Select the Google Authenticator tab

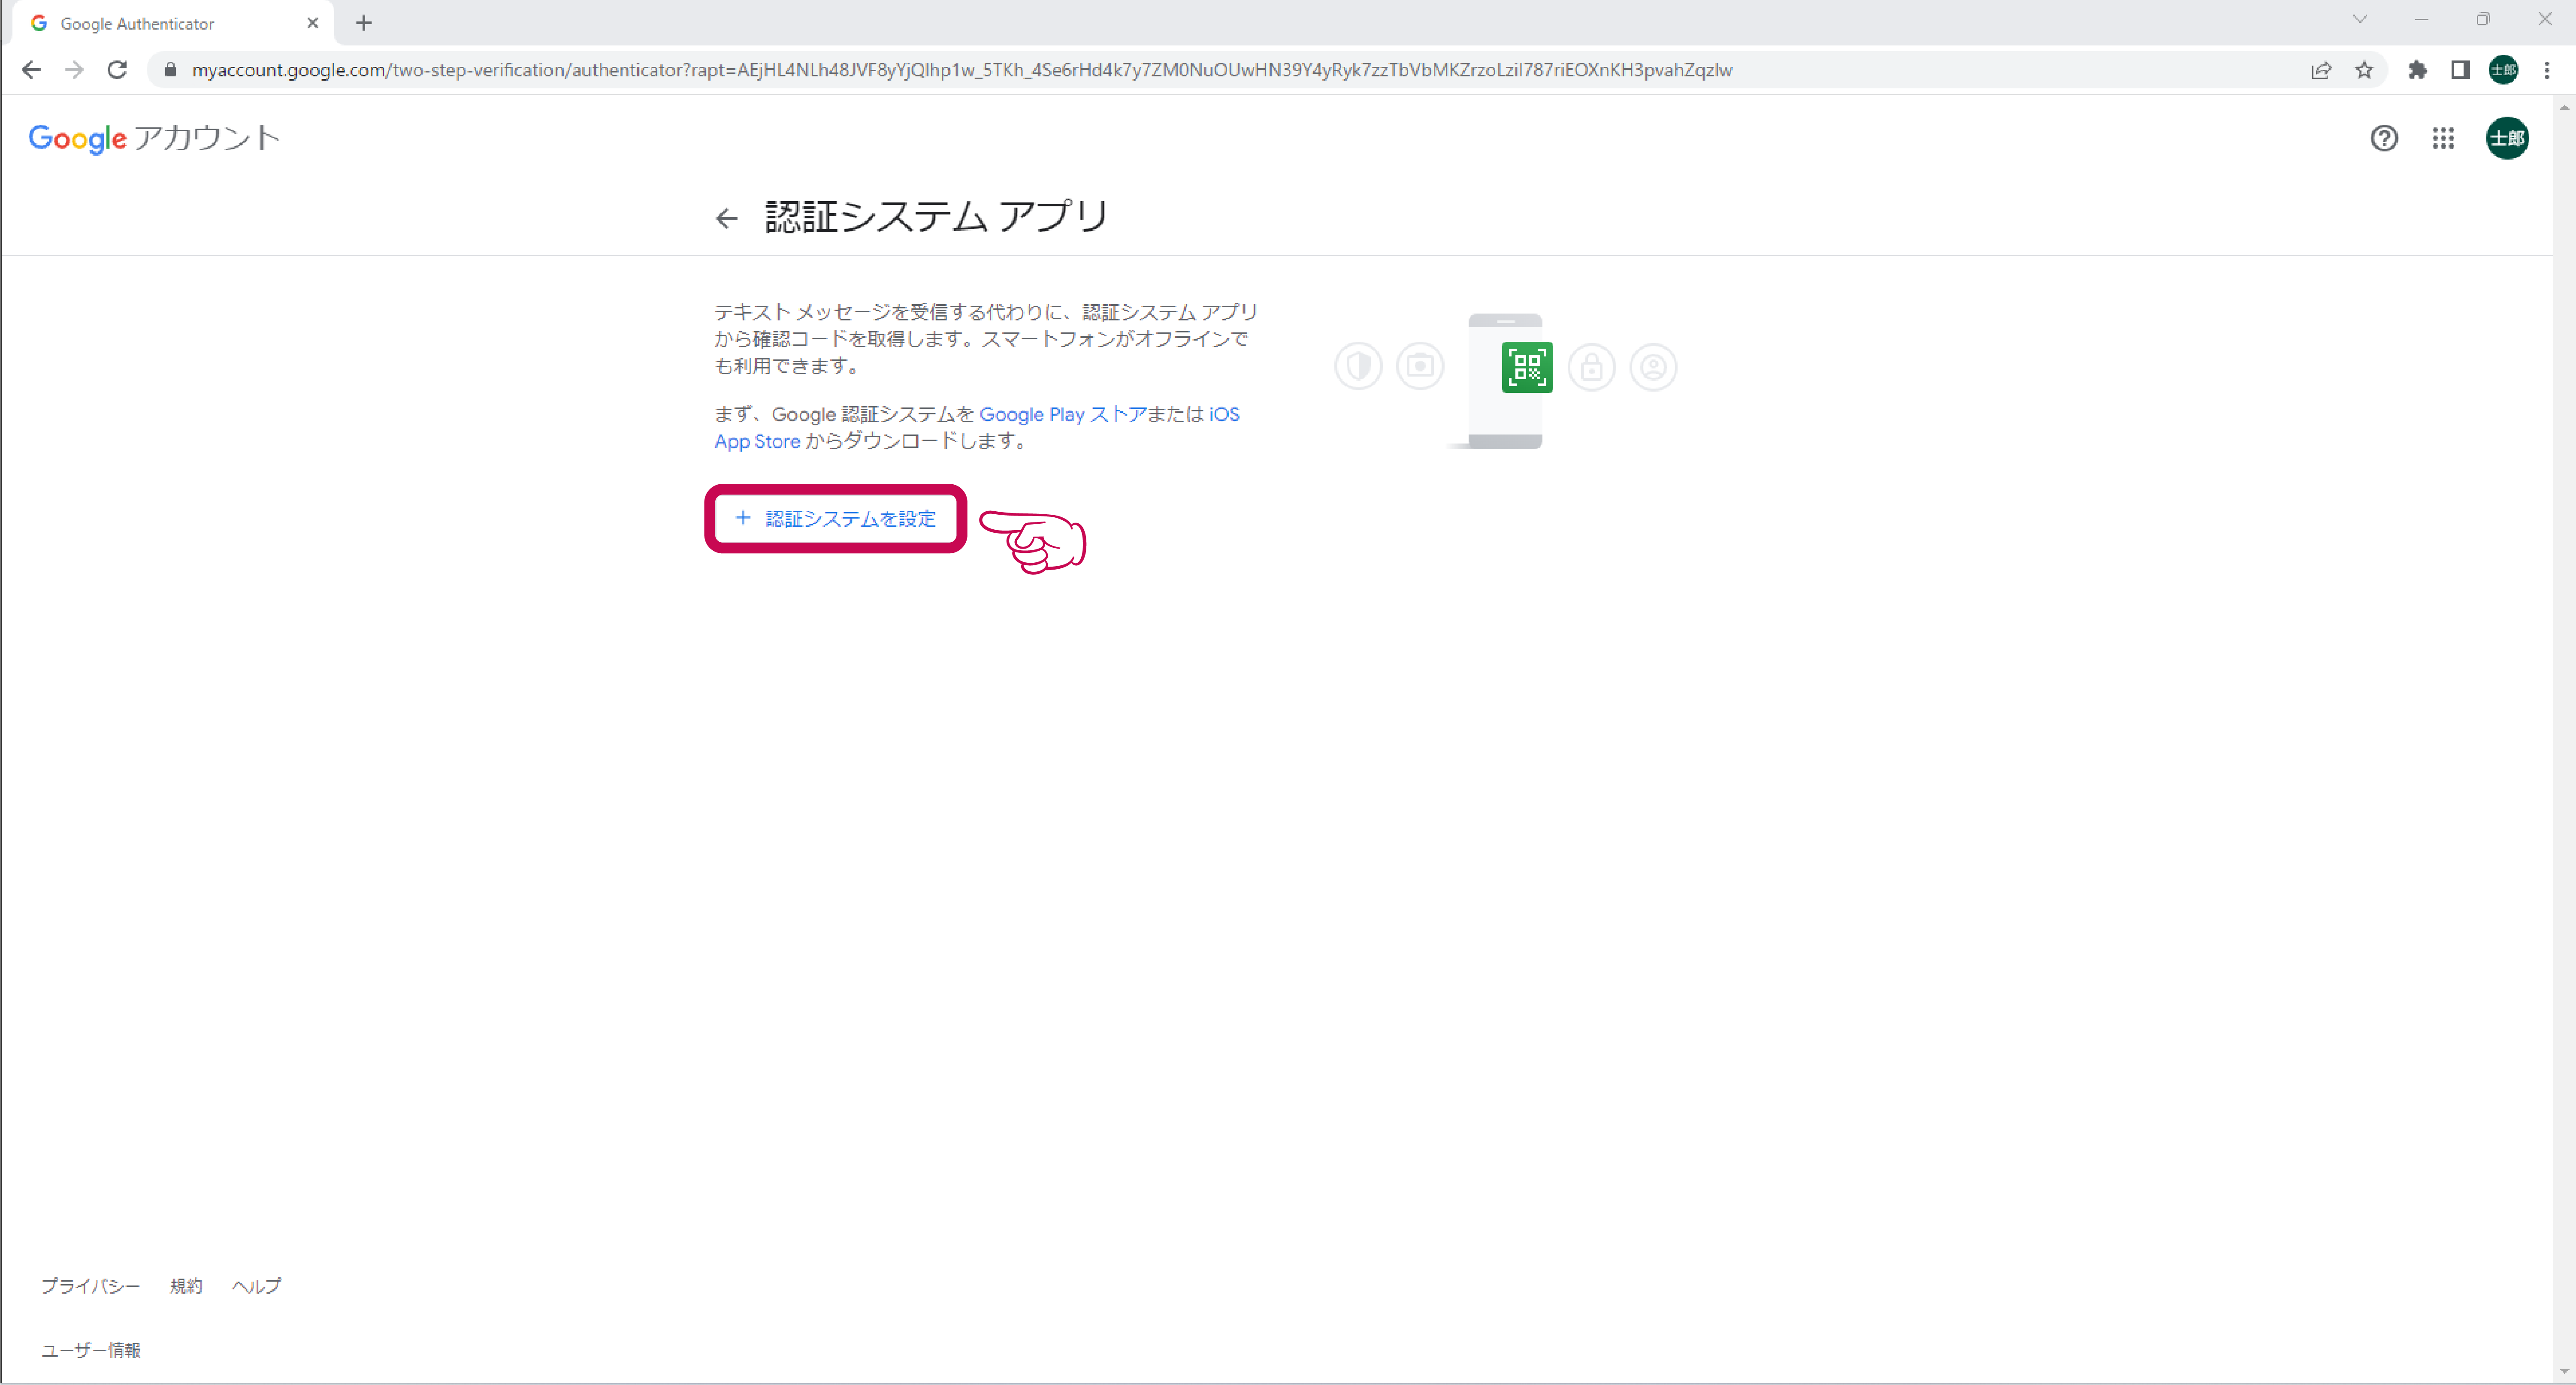[x=173, y=23]
